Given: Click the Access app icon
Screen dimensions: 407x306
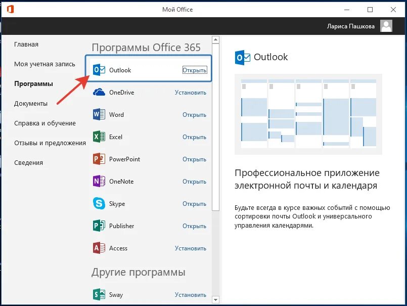Looking at the screenshot, I should coord(99,248).
